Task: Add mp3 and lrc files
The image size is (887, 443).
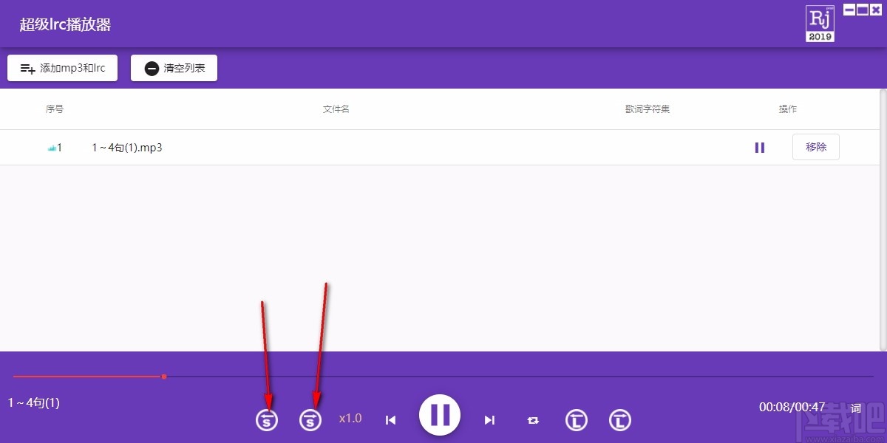Action: [63, 68]
